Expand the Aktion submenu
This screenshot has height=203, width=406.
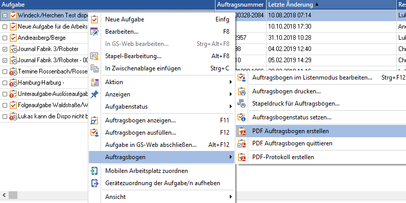click(230, 82)
